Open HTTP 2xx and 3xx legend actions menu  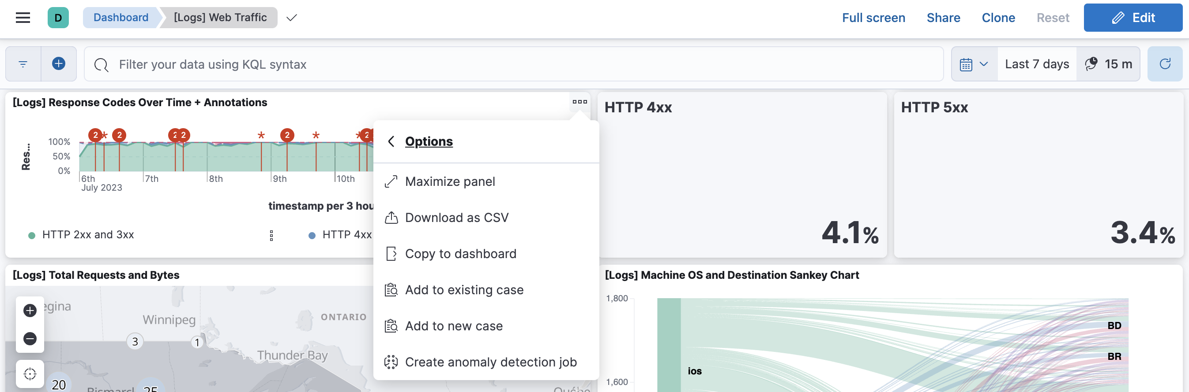271,235
